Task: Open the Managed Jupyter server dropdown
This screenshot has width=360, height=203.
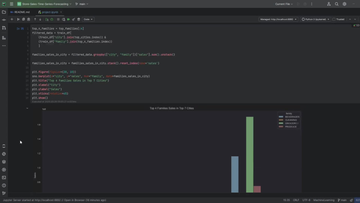Action: pos(278,19)
